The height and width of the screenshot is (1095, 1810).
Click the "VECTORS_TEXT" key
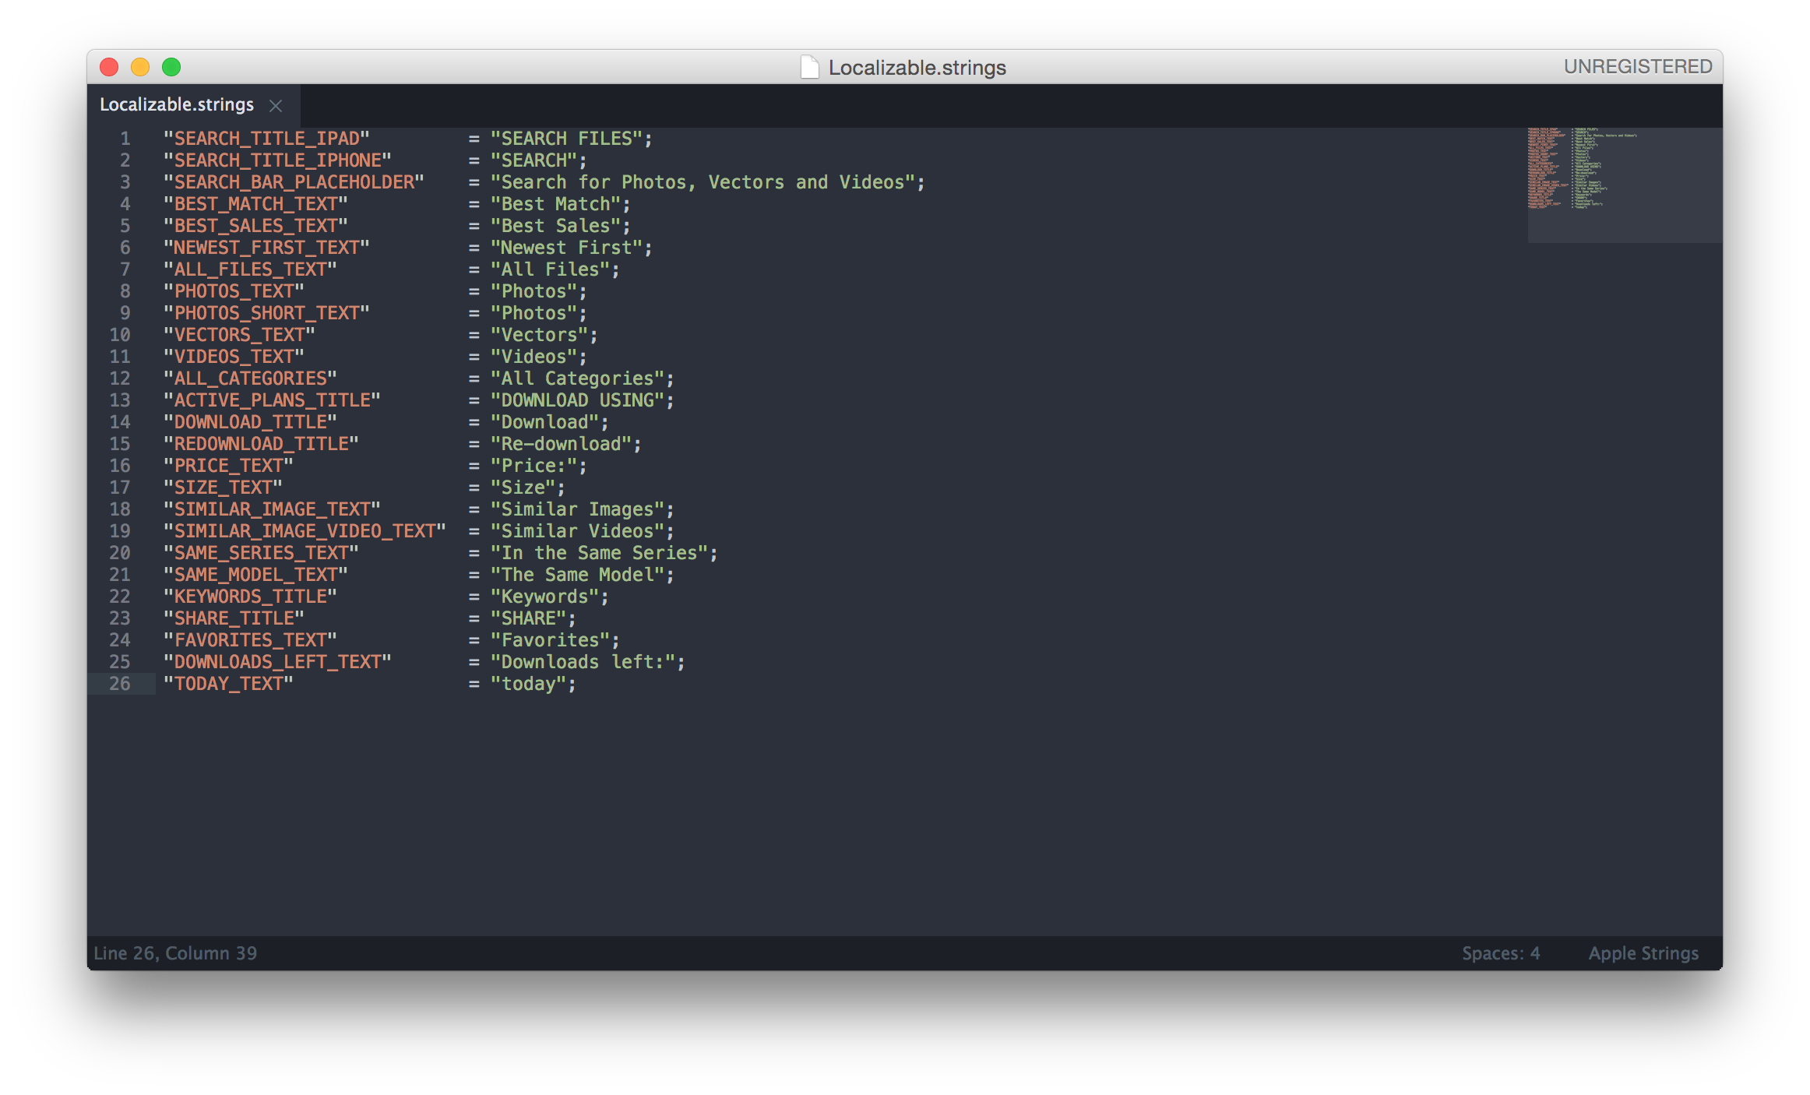click(x=239, y=334)
